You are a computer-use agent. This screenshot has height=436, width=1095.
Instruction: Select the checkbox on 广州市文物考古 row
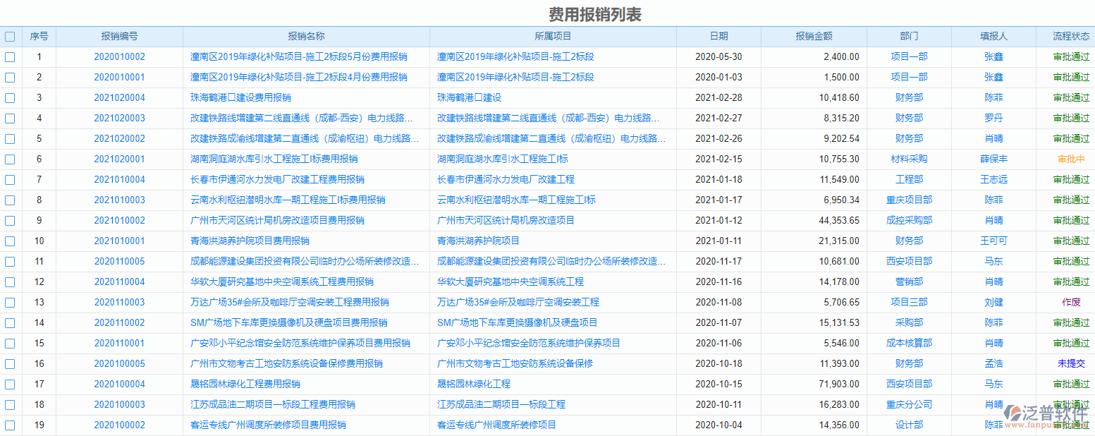pos(10,363)
